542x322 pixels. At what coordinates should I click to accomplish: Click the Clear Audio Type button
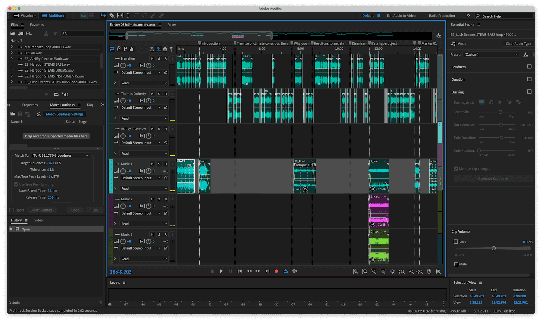pos(518,44)
